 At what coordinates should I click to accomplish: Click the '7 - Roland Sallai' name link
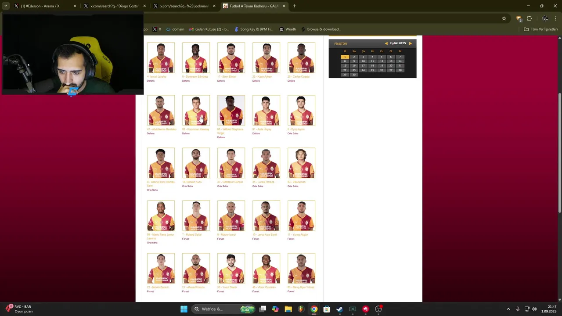(192, 235)
